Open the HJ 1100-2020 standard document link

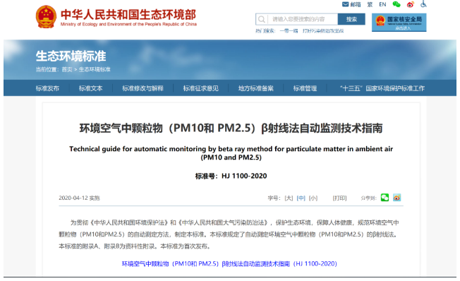point(229,263)
